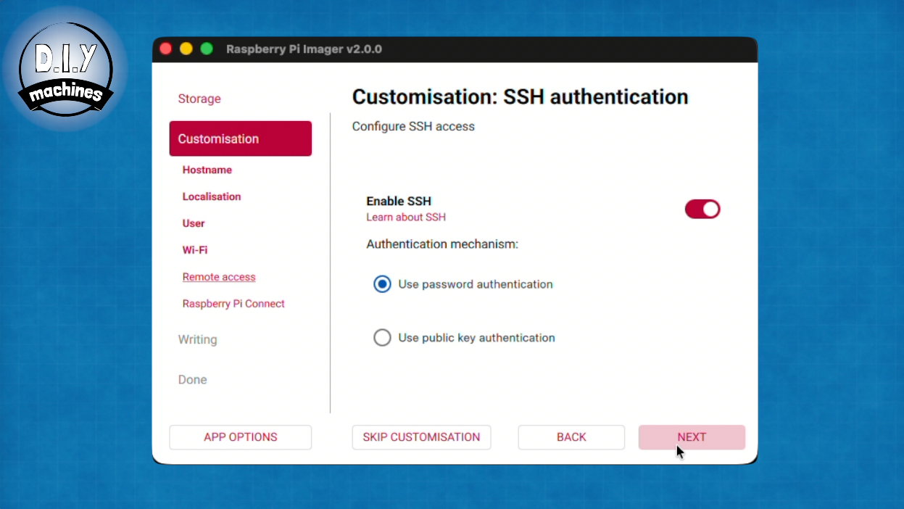This screenshot has width=904, height=509.
Task: Open the Storage step in sidebar
Action: pos(199,99)
